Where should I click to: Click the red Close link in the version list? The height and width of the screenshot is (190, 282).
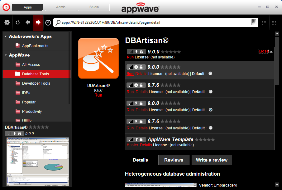pyautogui.click(x=264, y=51)
